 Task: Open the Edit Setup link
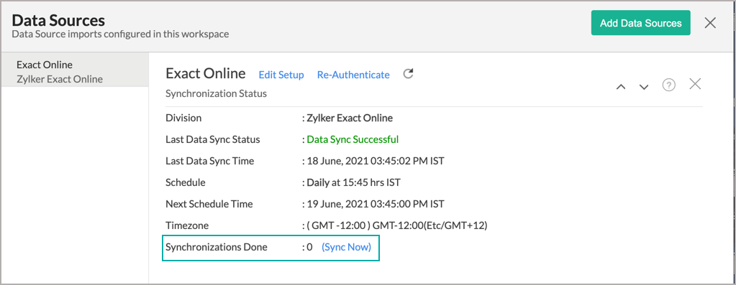pos(281,75)
